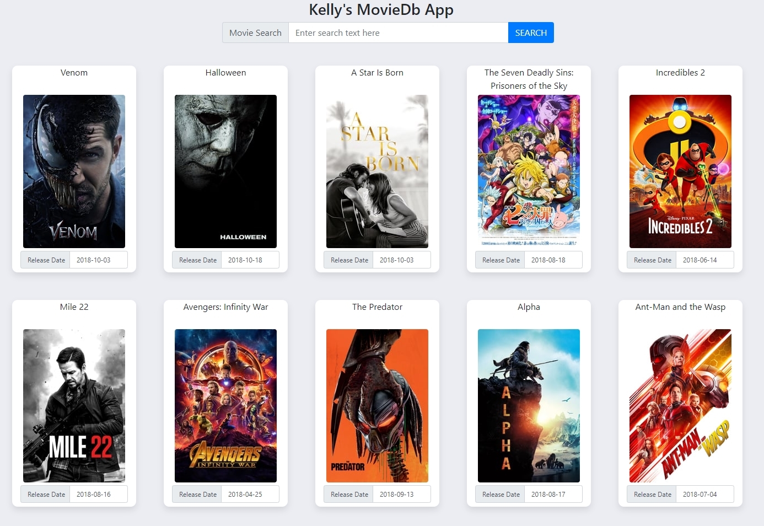The height and width of the screenshot is (526, 764).
Task: Click release date 2018-08-17
Action: click(553, 494)
